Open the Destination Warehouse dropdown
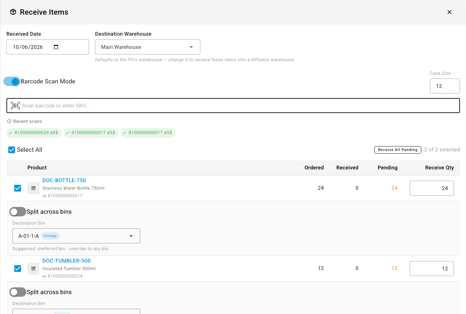This screenshot has width=466, height=314. (x=148, y=47)
